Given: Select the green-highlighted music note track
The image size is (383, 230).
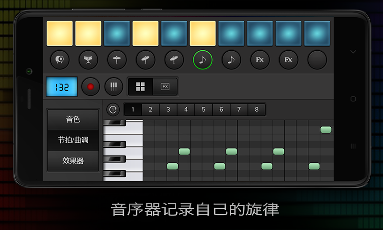Looking at the screenshot, I should click(x=203, y=60).
